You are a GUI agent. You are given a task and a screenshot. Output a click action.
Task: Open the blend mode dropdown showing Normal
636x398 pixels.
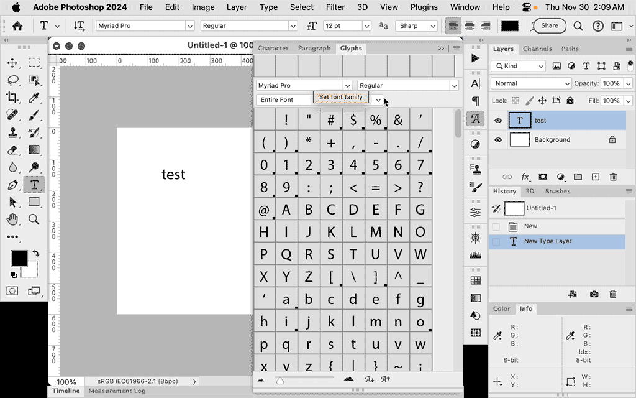pos(531,83)
